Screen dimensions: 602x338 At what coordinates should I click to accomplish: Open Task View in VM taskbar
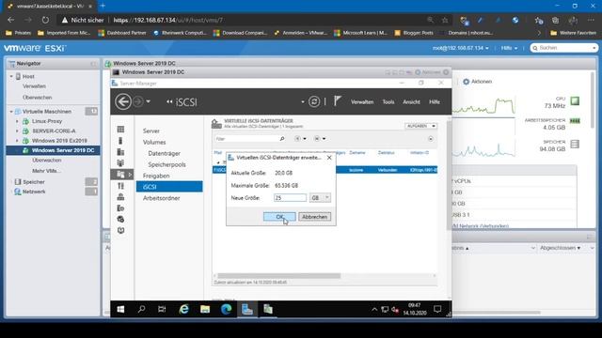pos(162,309)
